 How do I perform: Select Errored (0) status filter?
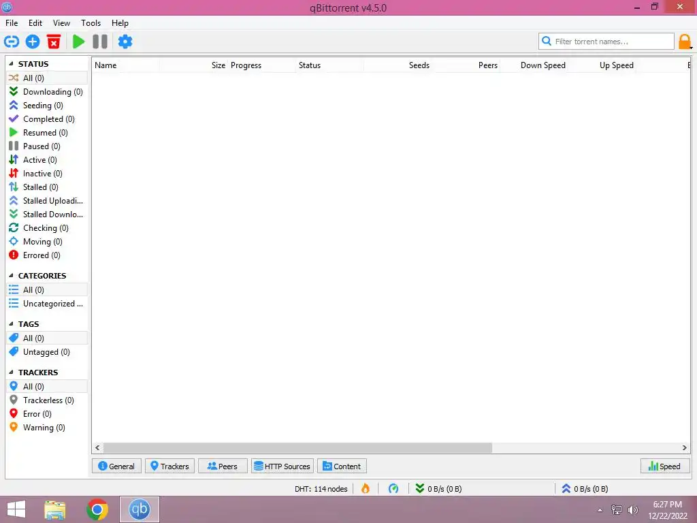pyautogui.click(x=47, y=255)
